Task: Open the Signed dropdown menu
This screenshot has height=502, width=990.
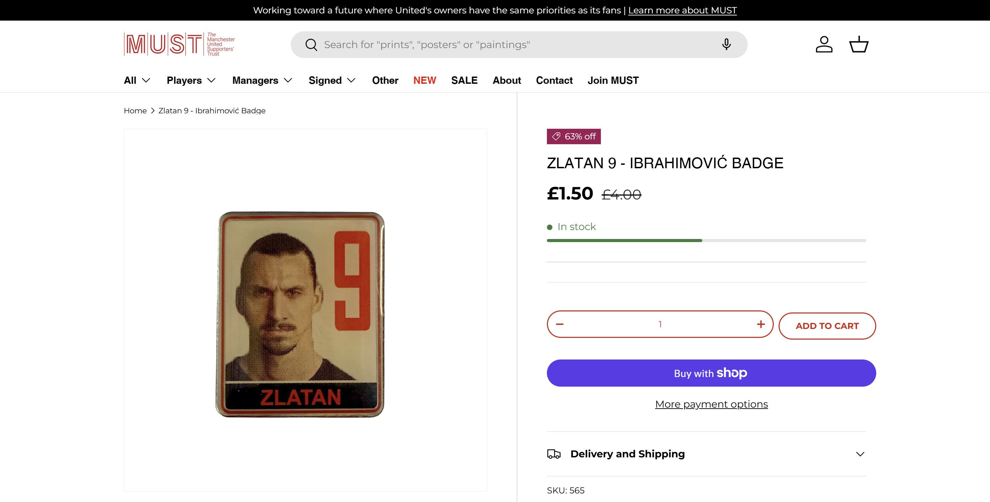Action: 332,80
